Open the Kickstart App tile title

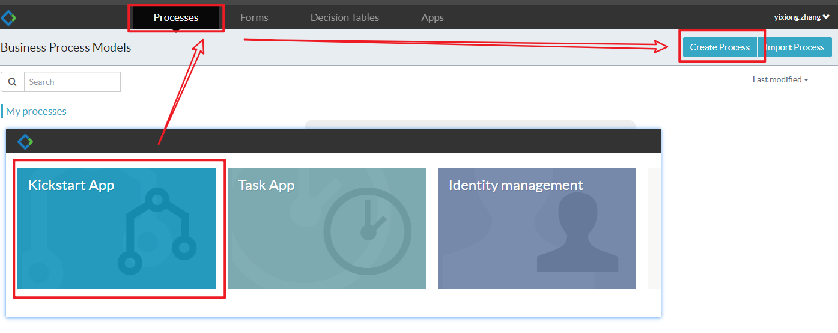point(71,185)
